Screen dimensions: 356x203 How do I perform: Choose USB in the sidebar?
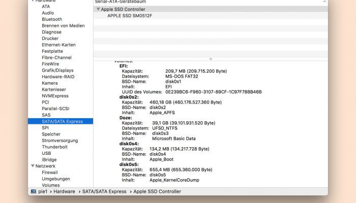[x=46, y=153]
